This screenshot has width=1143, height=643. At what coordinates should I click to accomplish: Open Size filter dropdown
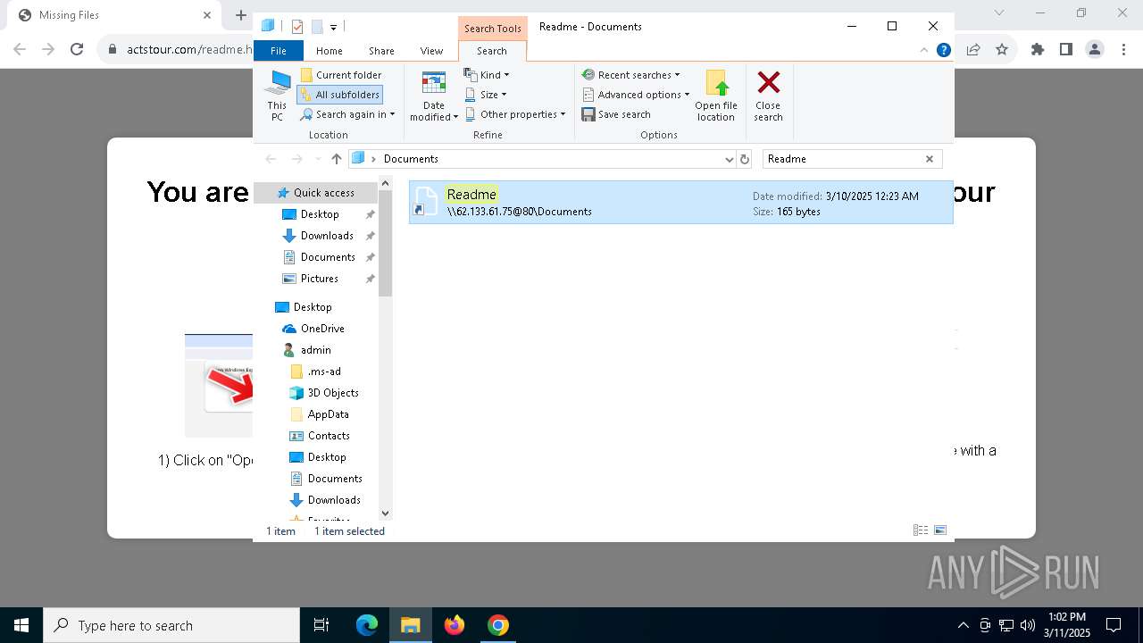[486, 95]
